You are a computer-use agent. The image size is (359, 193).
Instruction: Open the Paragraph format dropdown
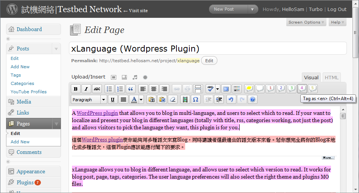(89, 99)
